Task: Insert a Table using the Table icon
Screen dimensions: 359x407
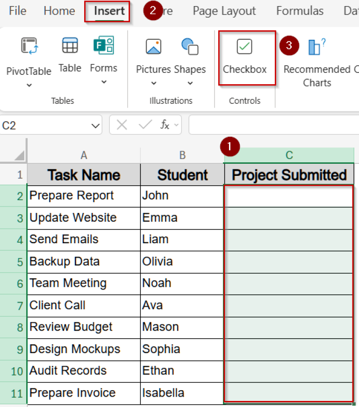Action: pyautogui.click(x=70, y=46)
